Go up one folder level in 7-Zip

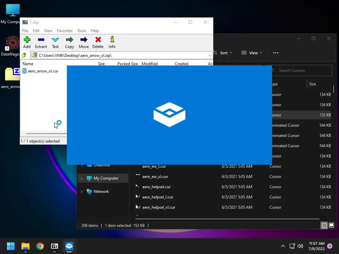24,55
